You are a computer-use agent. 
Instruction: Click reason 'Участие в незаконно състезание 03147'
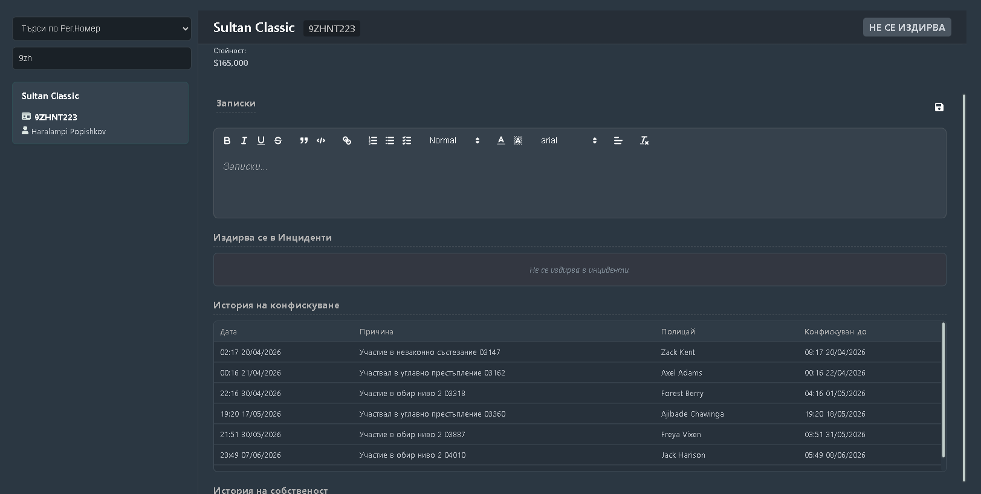[x=430, y=353]
